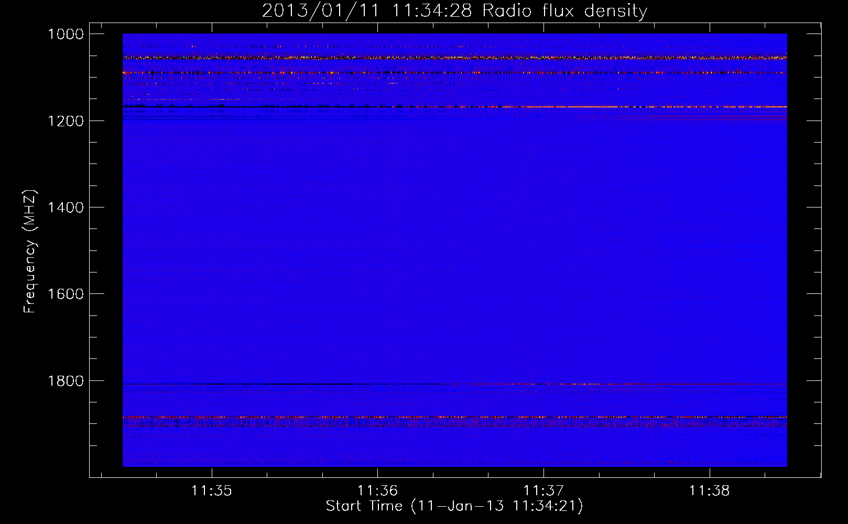Select the 1400 frequency tick label
Screen dimensions: 848x524
click(x=66, y=208)
